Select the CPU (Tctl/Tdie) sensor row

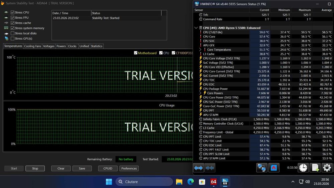(x=264, y=32)
